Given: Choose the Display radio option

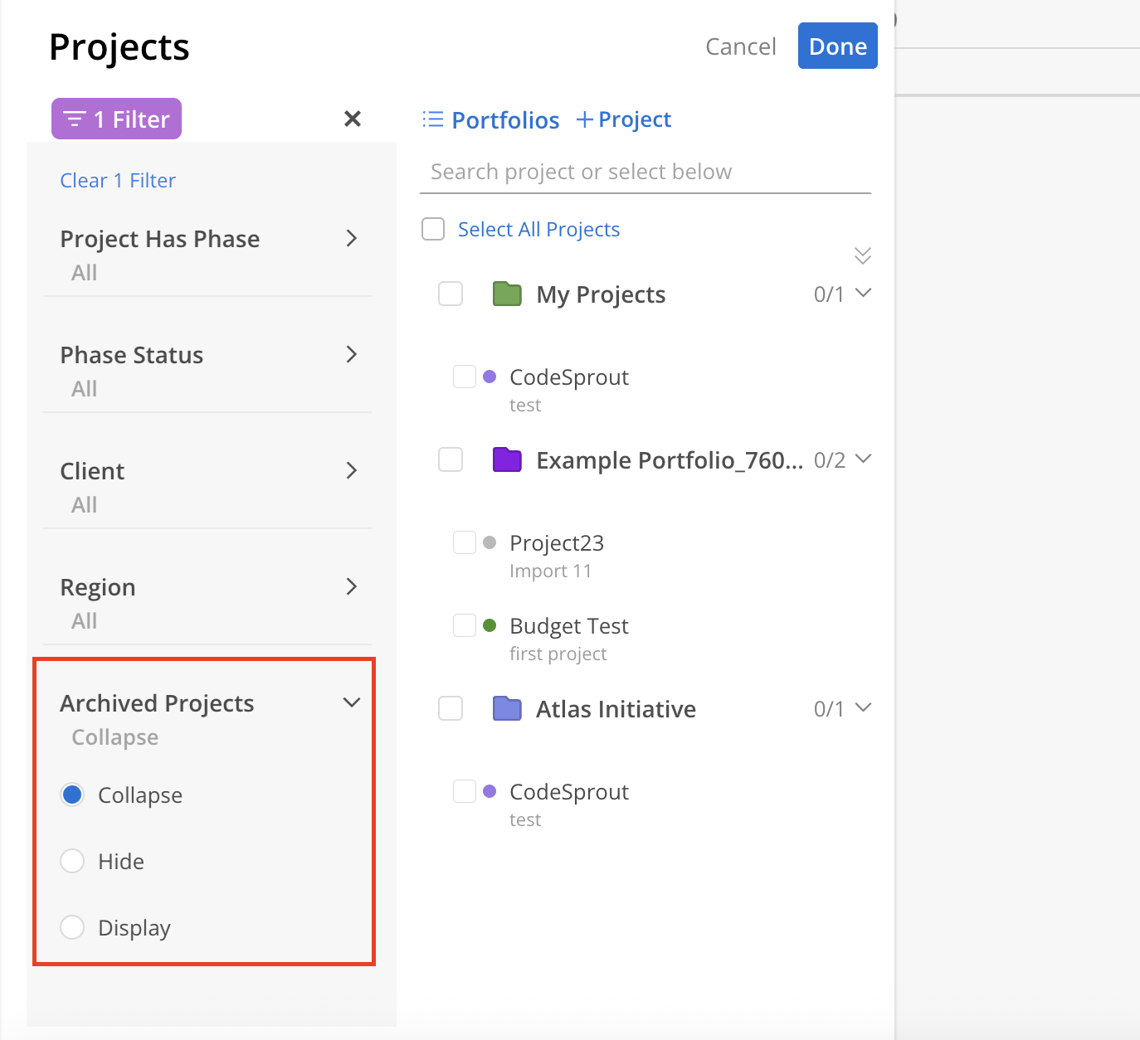Looking at the screenshot, I should click(x=72, y=927).
